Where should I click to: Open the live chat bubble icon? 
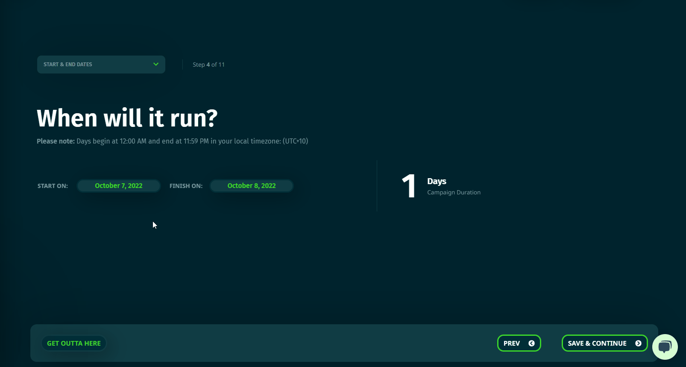point(665,346)
